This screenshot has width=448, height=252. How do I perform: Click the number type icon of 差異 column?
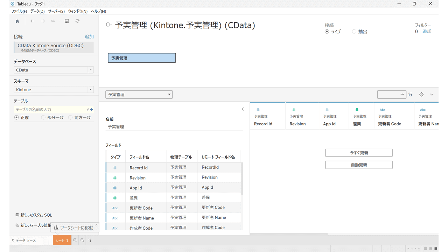tap(357, 110)
